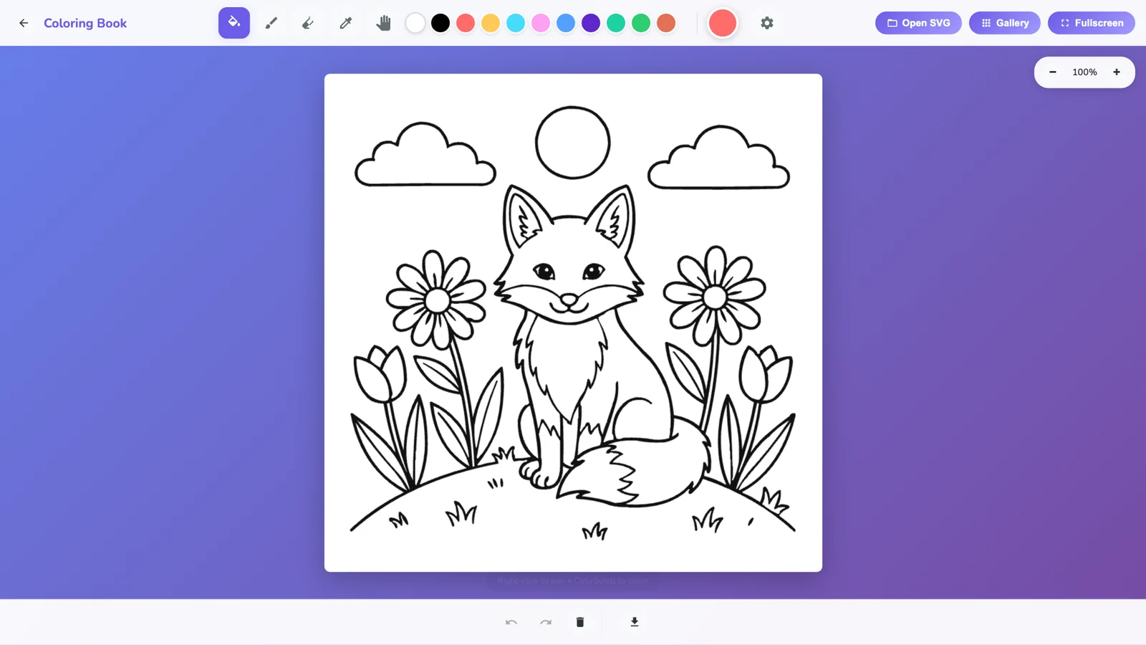This screenshot has width=1146, height=645.
Task: Pick the teal color swatch
Action: click(616, 23)
